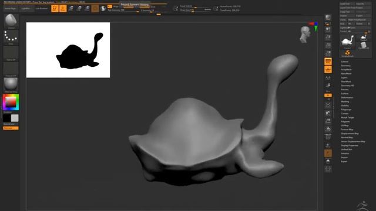Viewport: 376px width, 211px height.
Task: Select the SimpleBrush tool icon
Action: coord(347,53)
